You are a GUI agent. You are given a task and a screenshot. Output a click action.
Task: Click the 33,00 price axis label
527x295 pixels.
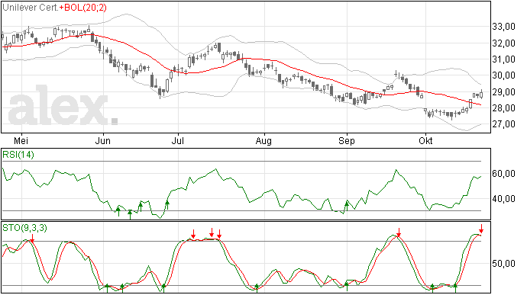pos(503,27)
